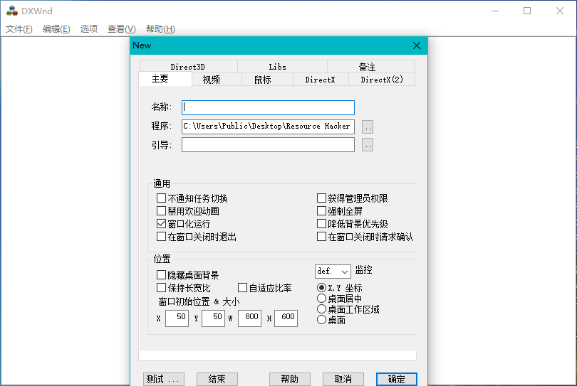Switch to the Direct3D tab
This screenshot has width=577, height=386.
188,67
